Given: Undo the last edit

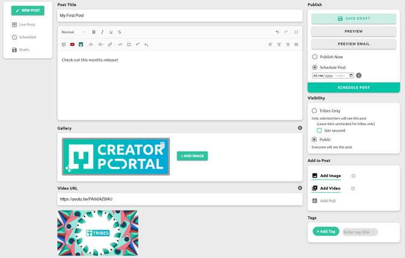Looking at the screenshot, I should tap(277, 32).
